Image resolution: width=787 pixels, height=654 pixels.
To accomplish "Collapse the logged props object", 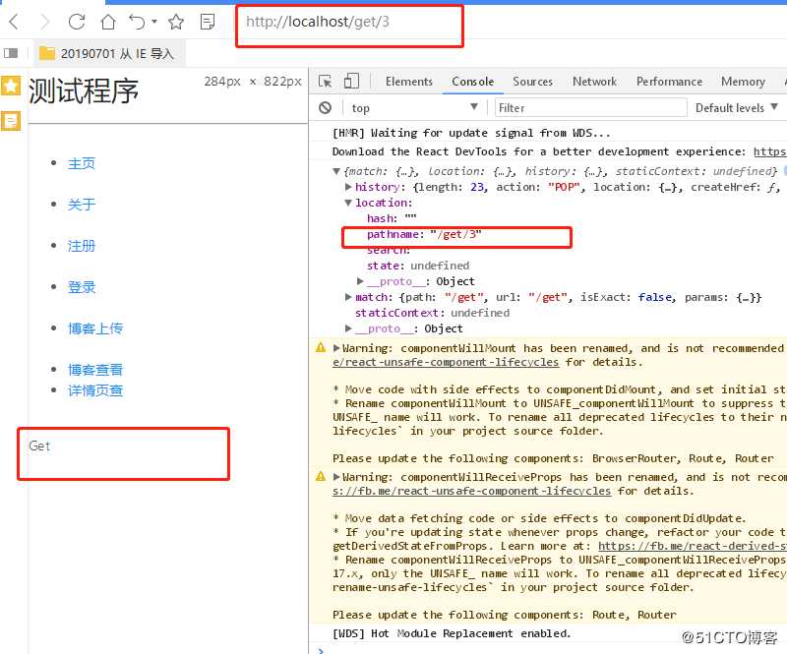I will (x=336, y=172).
